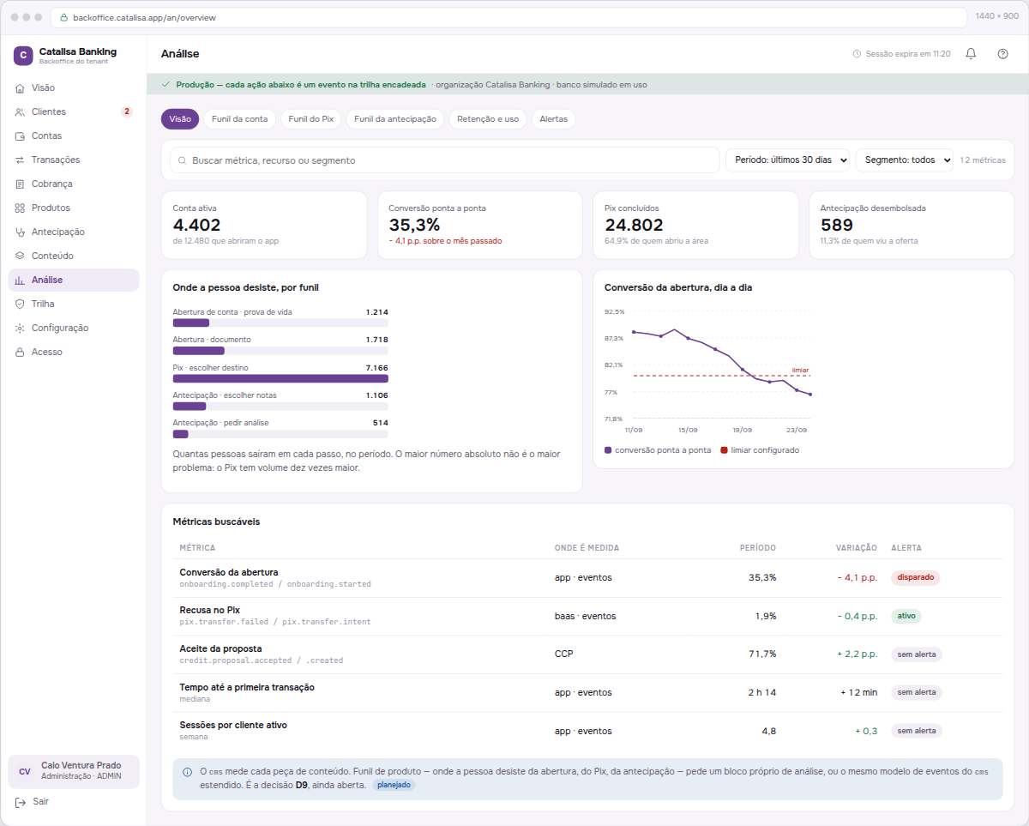Go to Transações in the sidebar
The image size is (1029, 826).
pos(74,160)
